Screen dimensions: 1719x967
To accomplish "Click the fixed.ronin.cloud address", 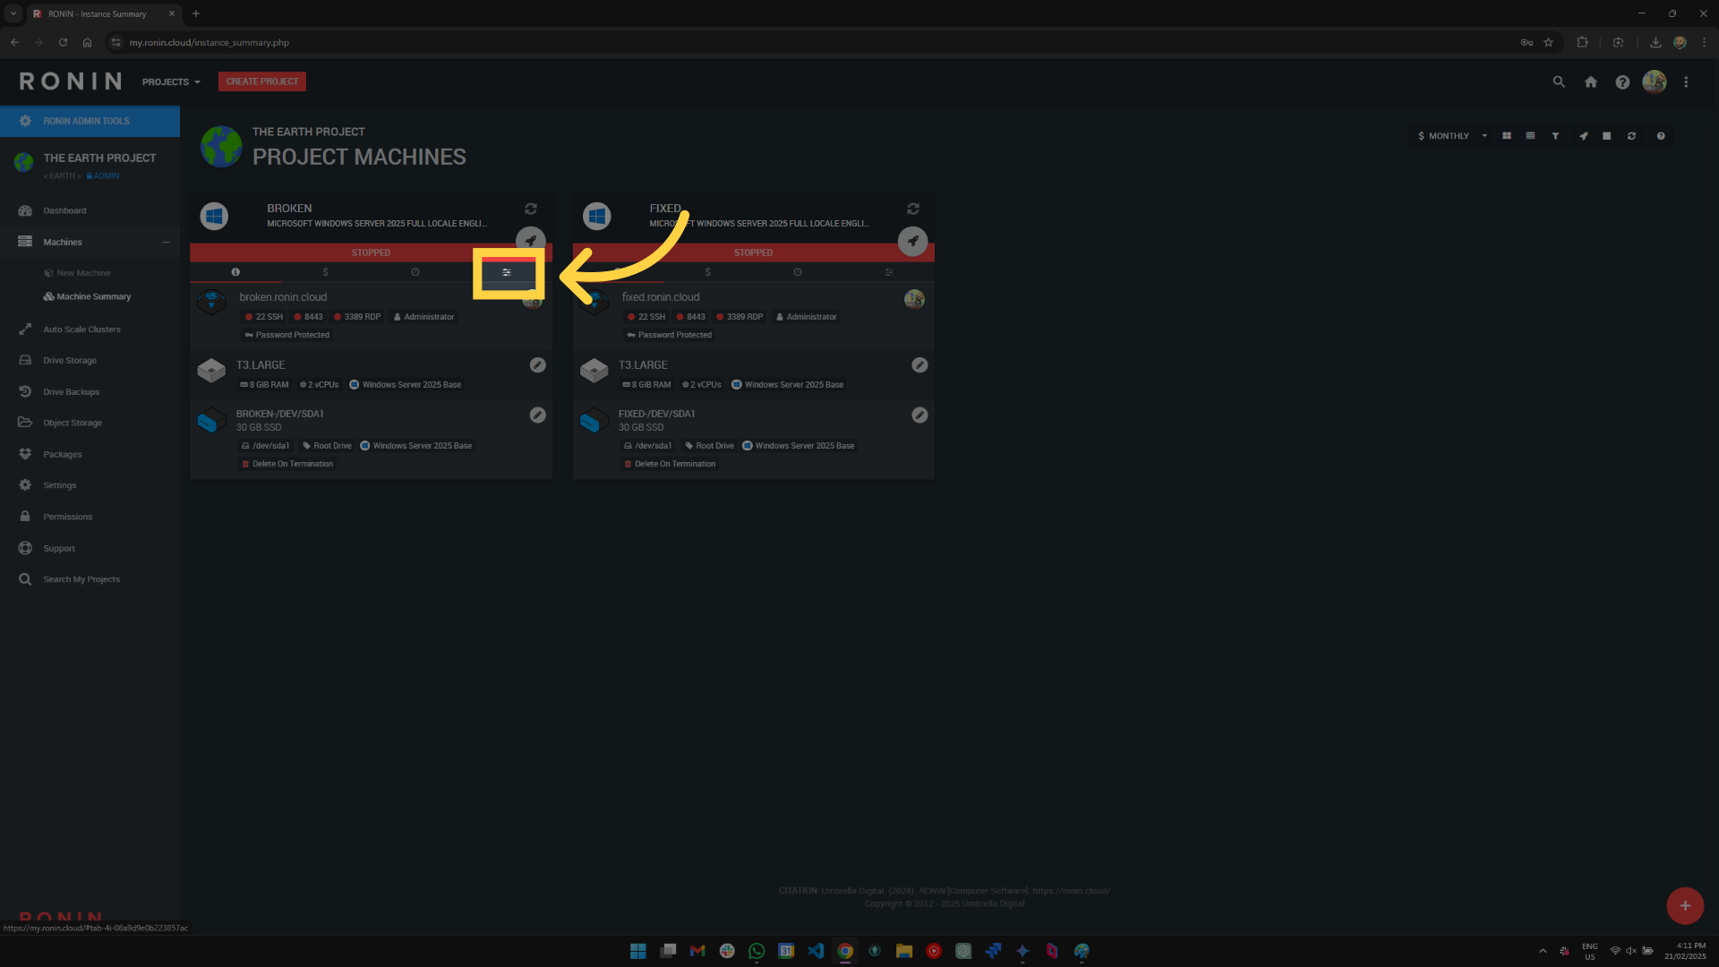I will click(661, 297).
